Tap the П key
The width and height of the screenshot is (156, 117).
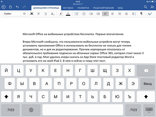(59, 84)
